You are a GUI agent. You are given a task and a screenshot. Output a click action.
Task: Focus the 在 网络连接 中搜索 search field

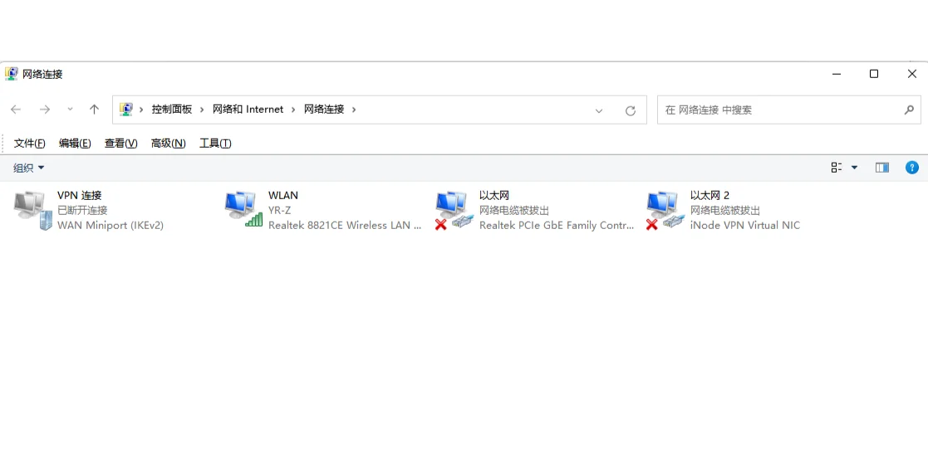click(789, 110)
